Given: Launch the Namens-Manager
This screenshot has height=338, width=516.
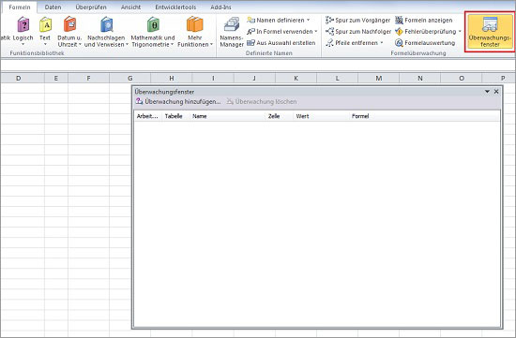Looking at the screenshot, I should [x=232, y=32].
